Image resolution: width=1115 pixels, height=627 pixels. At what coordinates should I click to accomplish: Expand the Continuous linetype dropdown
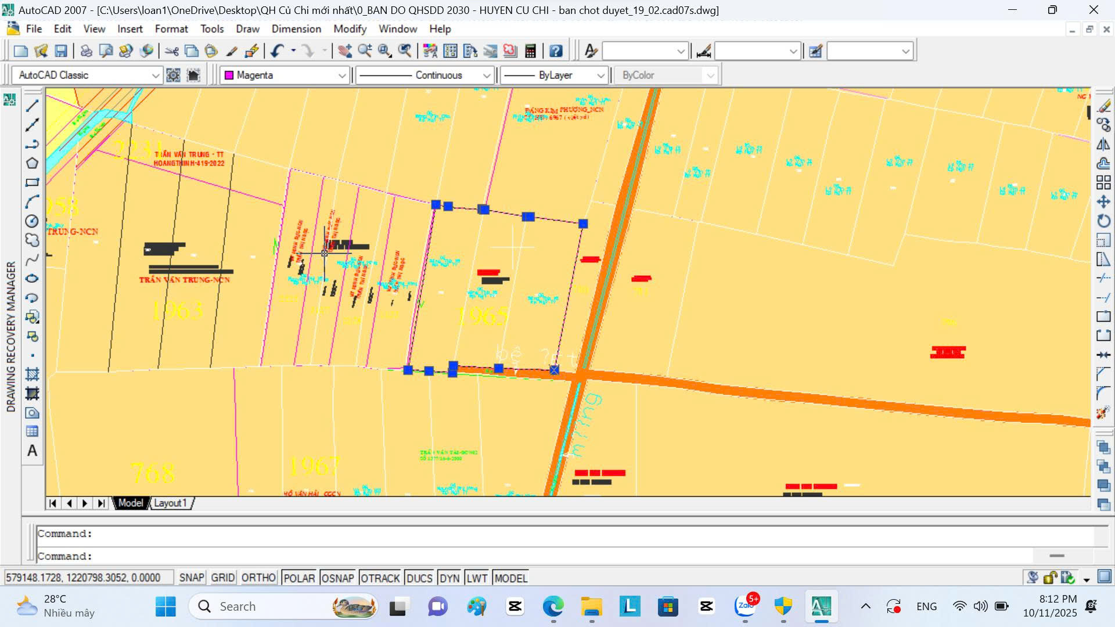pyautogui.click(x=486, y=75)
